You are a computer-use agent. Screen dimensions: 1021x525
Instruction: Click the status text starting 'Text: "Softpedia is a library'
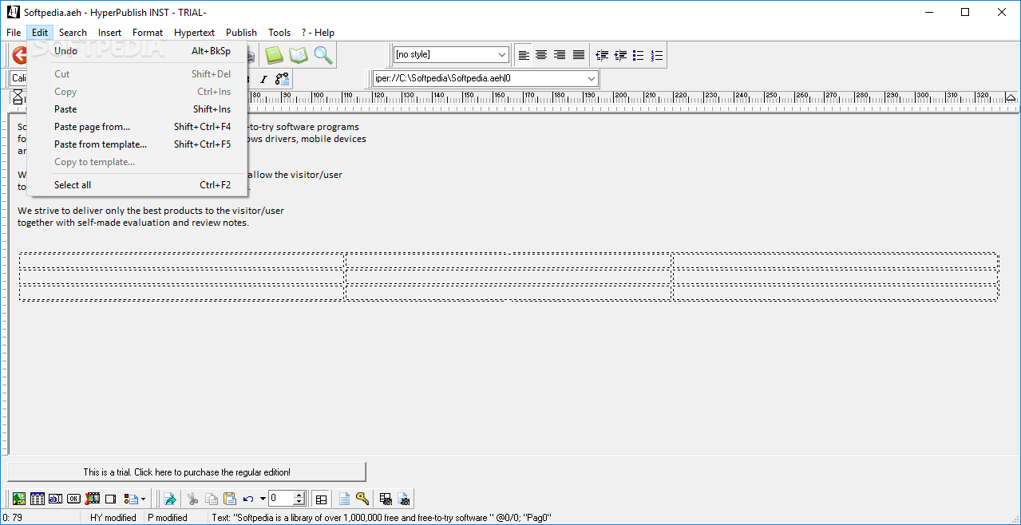(x=382, y=518)
